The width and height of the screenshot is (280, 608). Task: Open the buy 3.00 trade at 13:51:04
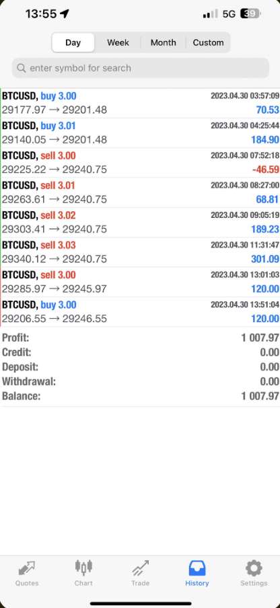click(140, 312)
